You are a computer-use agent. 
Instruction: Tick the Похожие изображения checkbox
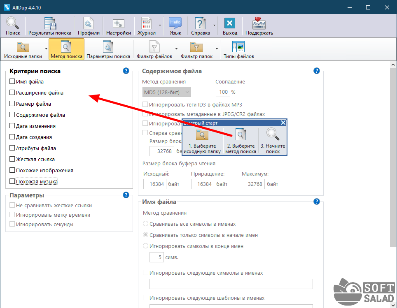(x=12, y=171)
